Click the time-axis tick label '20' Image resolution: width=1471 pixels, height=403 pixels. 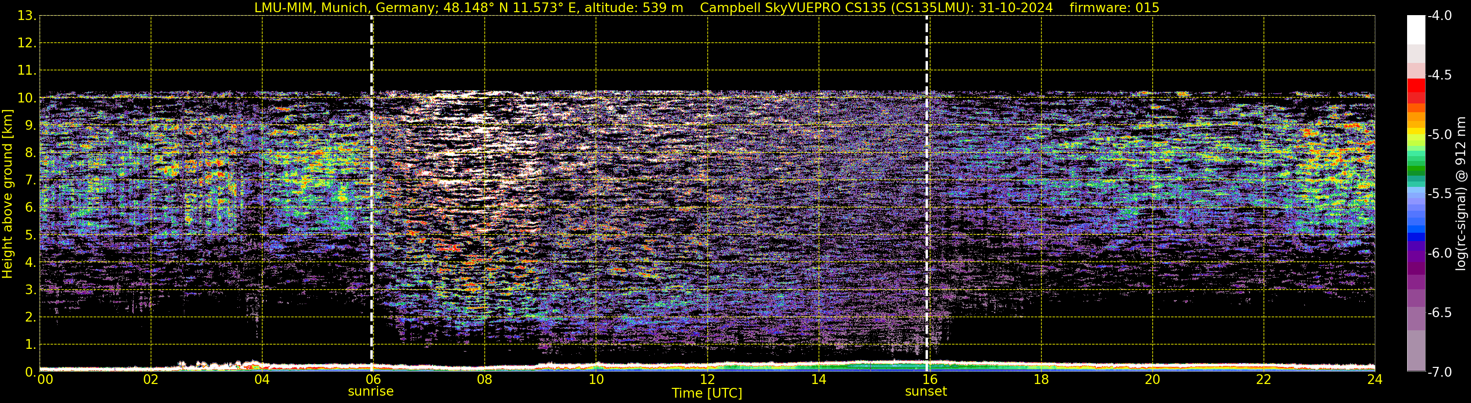coord(1152,380)
